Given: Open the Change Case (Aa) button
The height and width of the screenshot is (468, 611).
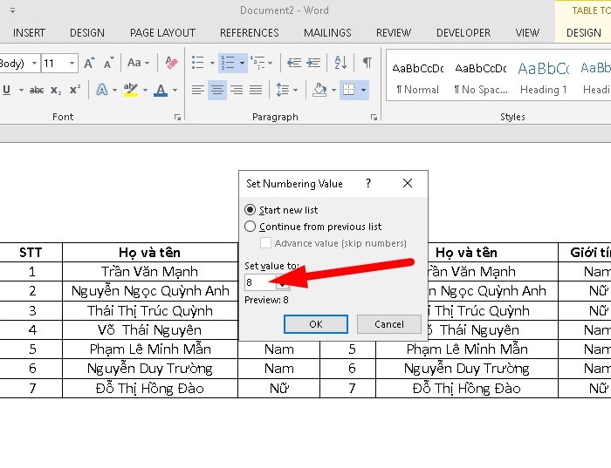Looking at the screenshot, I should tap(138, 63).
